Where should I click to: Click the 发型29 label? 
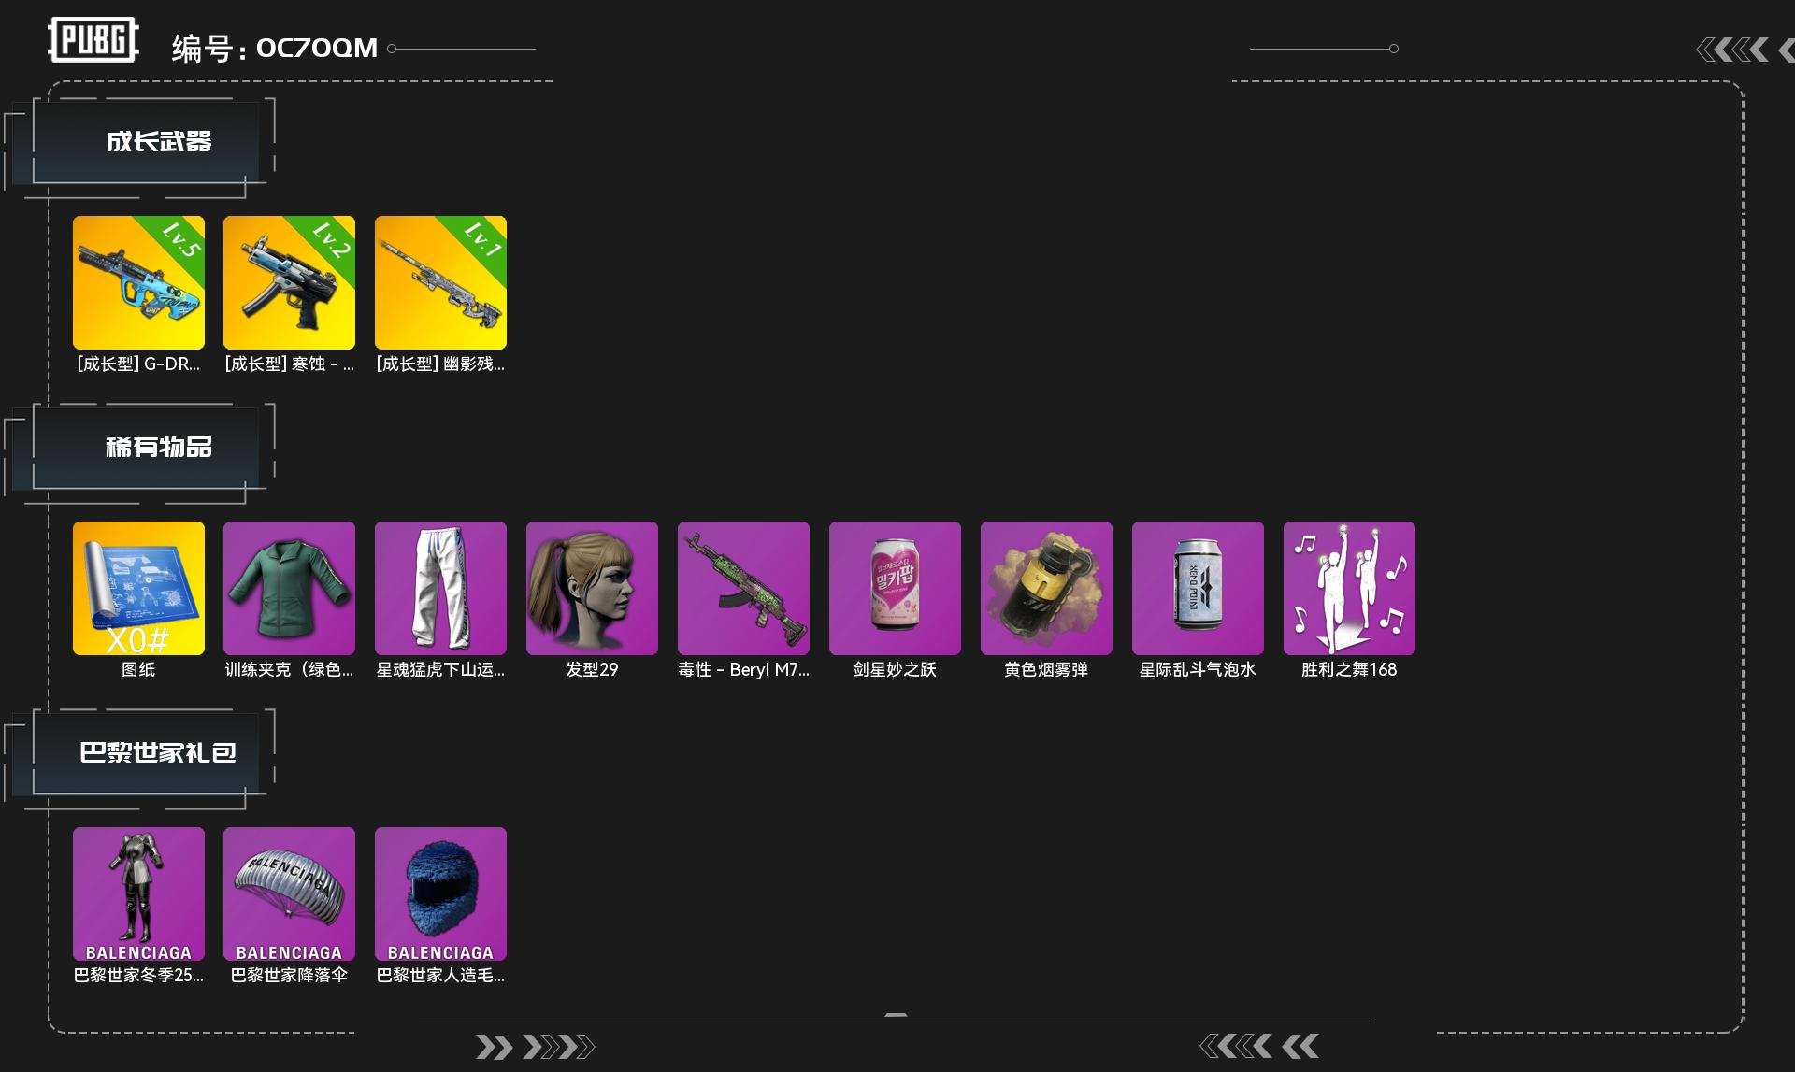592,670
